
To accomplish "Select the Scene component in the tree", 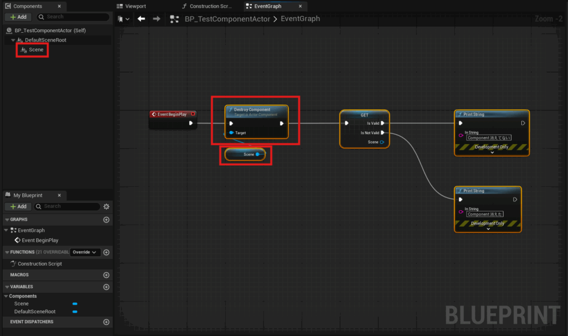I will [35, 50].
